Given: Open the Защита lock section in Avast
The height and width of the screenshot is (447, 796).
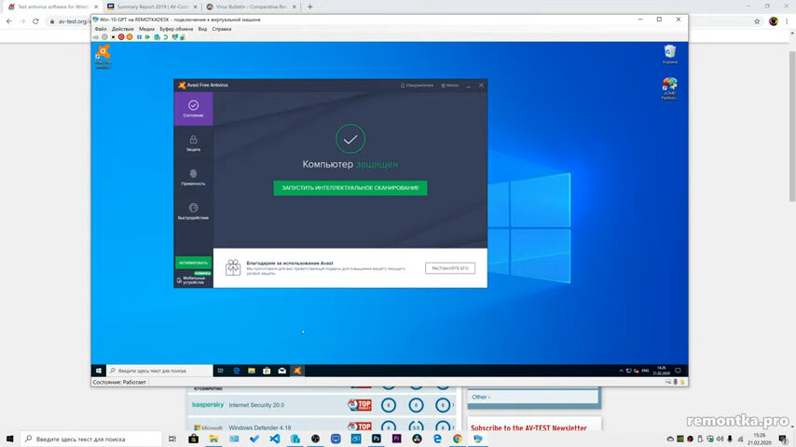Looking at the screenshot, I should (193, 143).
